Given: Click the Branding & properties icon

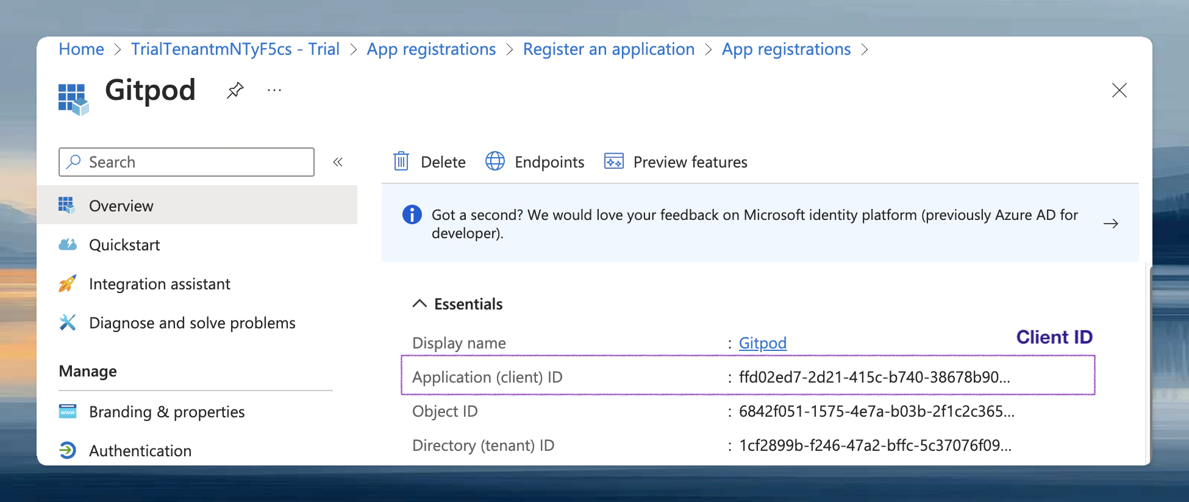Looking at the screenshot, I should coord(67,411).
